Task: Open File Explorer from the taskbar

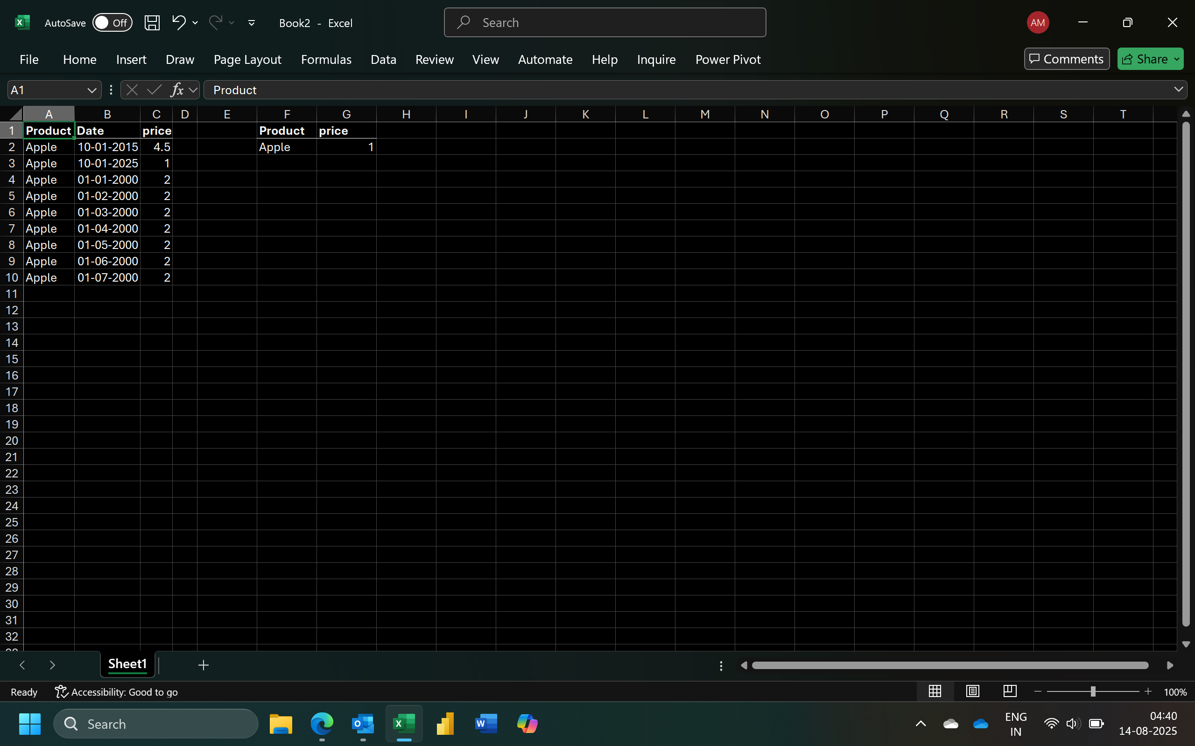Action: tap(281, 724)
